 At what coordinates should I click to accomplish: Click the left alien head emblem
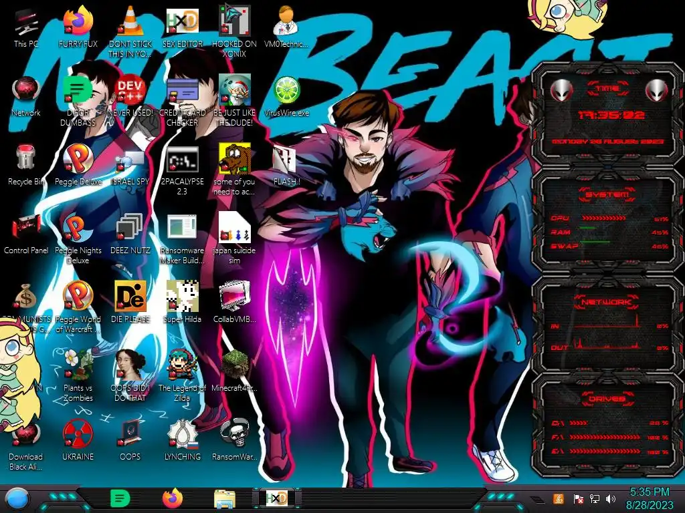(x=561, y=91)
